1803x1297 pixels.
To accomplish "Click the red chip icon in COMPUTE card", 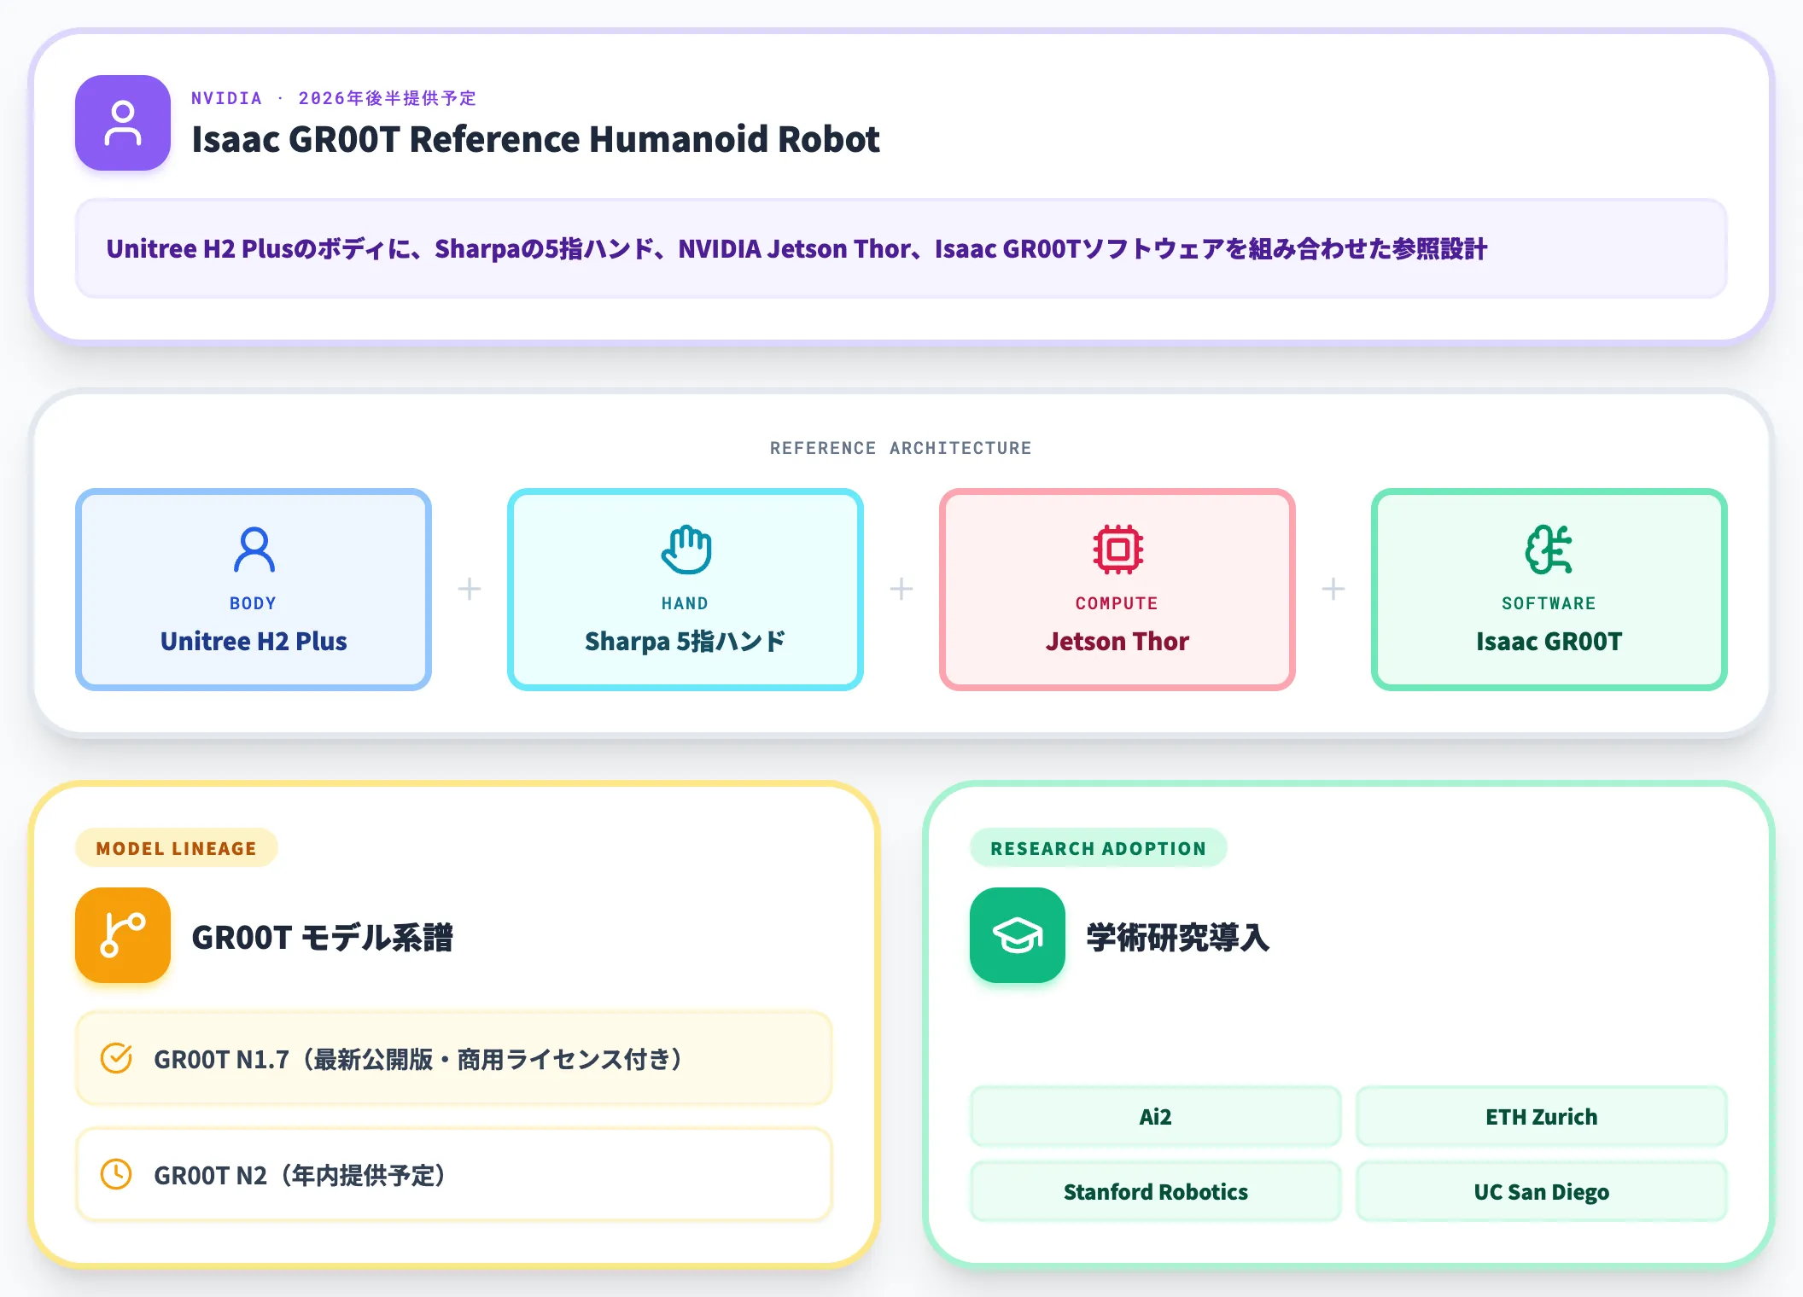I will 1117,550.
